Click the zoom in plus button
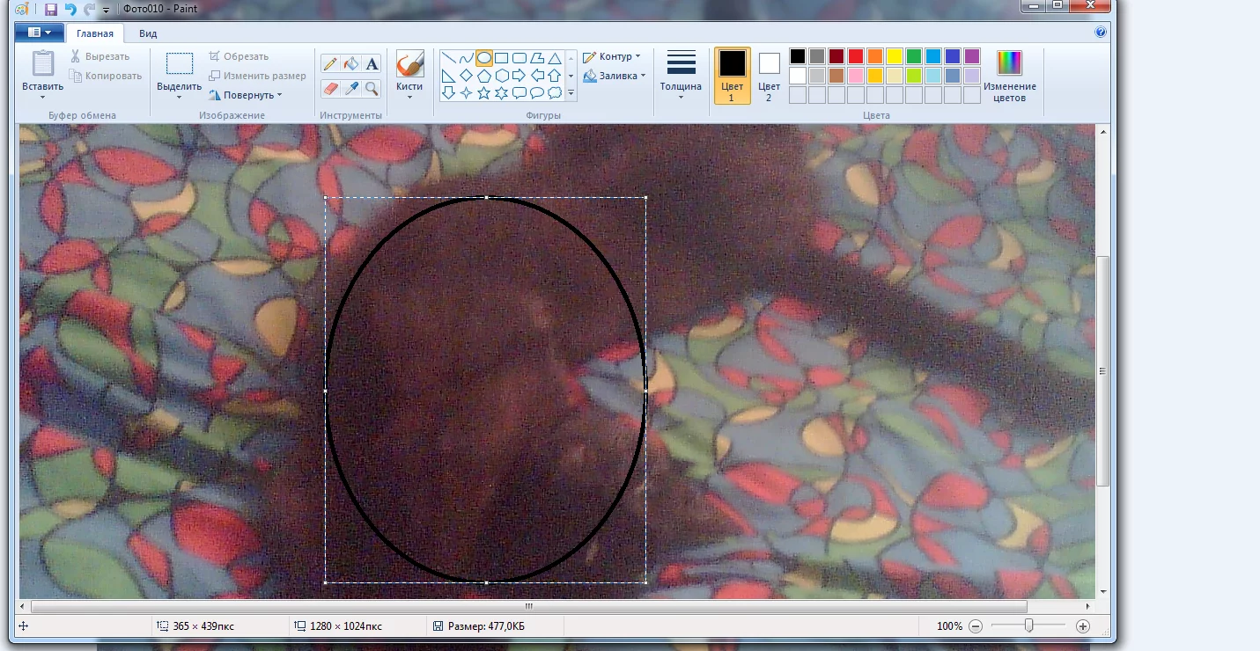1260x651 pixels. [1083, 626]
